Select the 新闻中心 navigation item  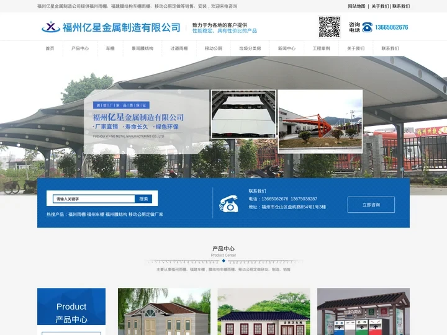(287, 48)
